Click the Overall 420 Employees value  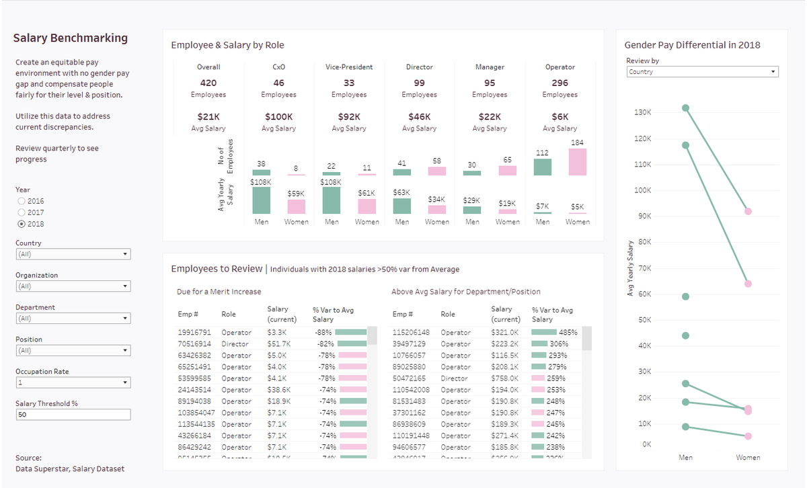208,83
